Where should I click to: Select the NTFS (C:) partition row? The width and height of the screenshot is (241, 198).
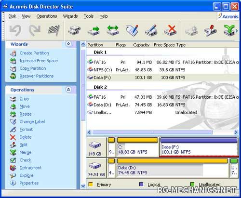[162, 70]
